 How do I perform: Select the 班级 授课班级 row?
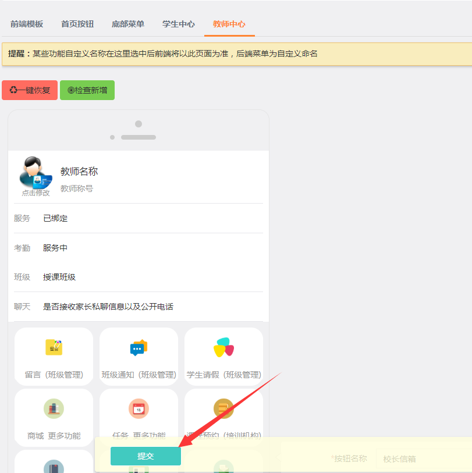coord(139,277)
